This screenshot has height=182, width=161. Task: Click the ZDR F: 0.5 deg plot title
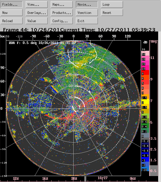pyautogui.click(x=42, y=43)
